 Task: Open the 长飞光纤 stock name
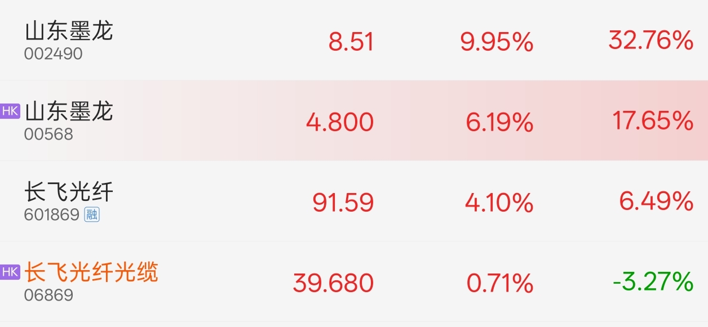coord(69,192)
